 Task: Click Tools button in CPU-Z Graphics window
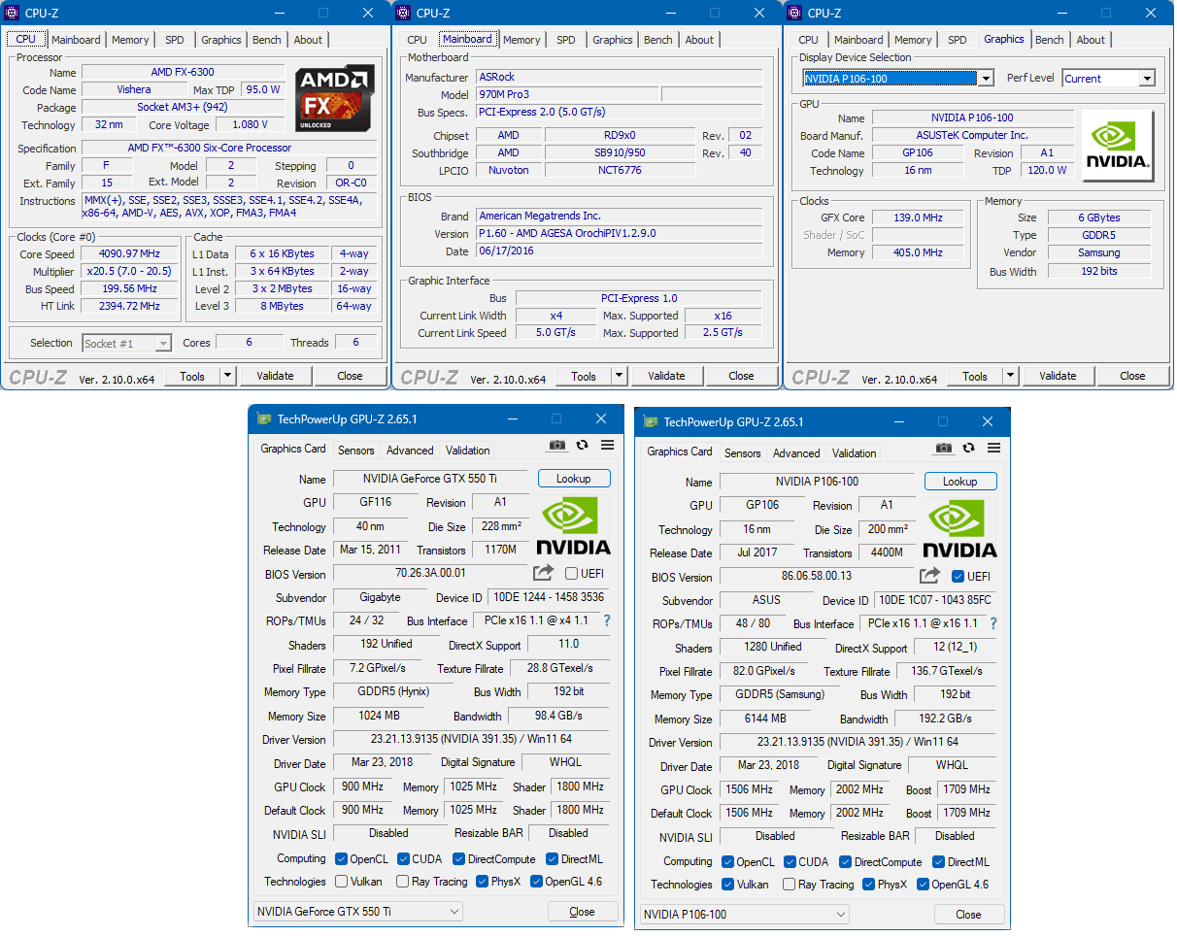(975, 376)
